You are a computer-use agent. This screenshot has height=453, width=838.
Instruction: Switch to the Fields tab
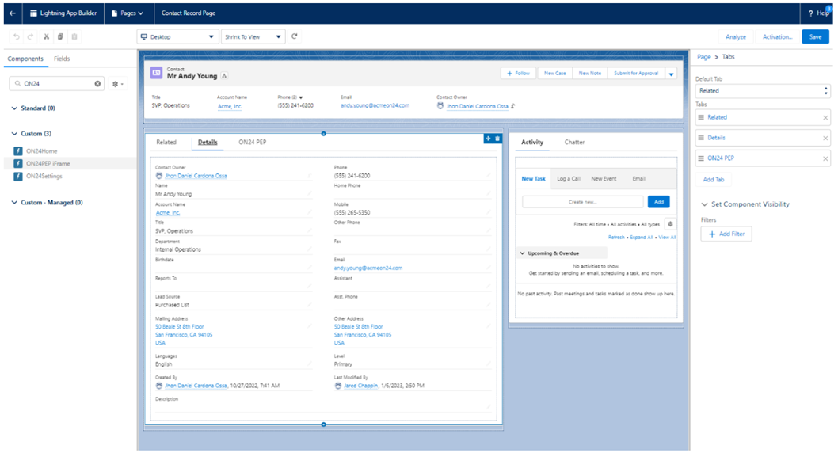click(62, 59)
